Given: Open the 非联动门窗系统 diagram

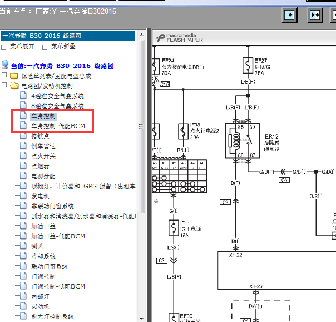Looking at the screenshot, I should tap(52, 206).
